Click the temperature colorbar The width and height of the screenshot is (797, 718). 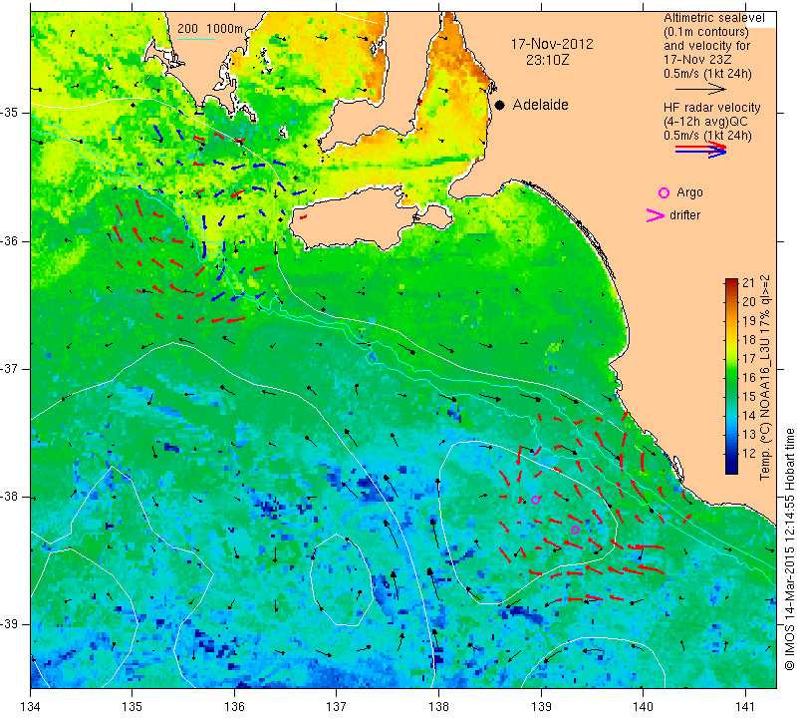point(731,376)
